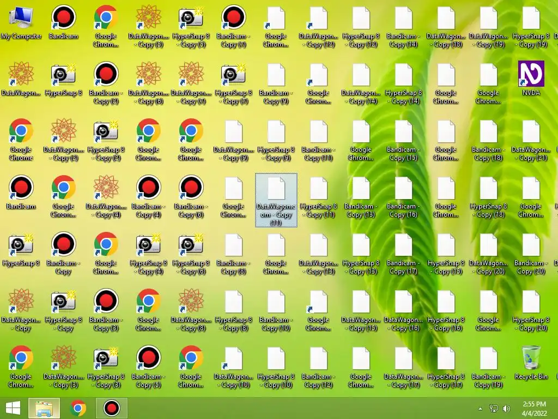This screenshot has height=419, width=558.
Task: Select Bandicam - Copy (3) shortcut
Action: (x=106, y=310)
